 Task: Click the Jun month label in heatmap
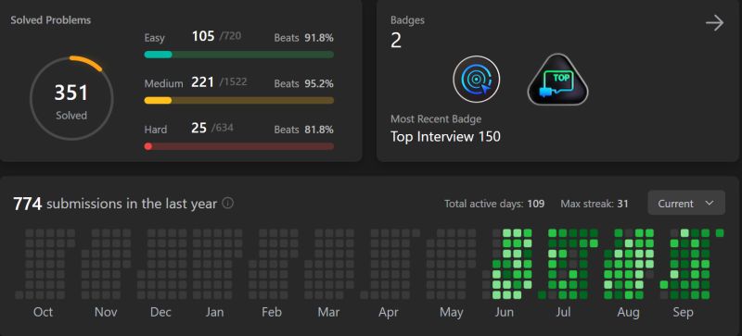(x=504, y=312)
